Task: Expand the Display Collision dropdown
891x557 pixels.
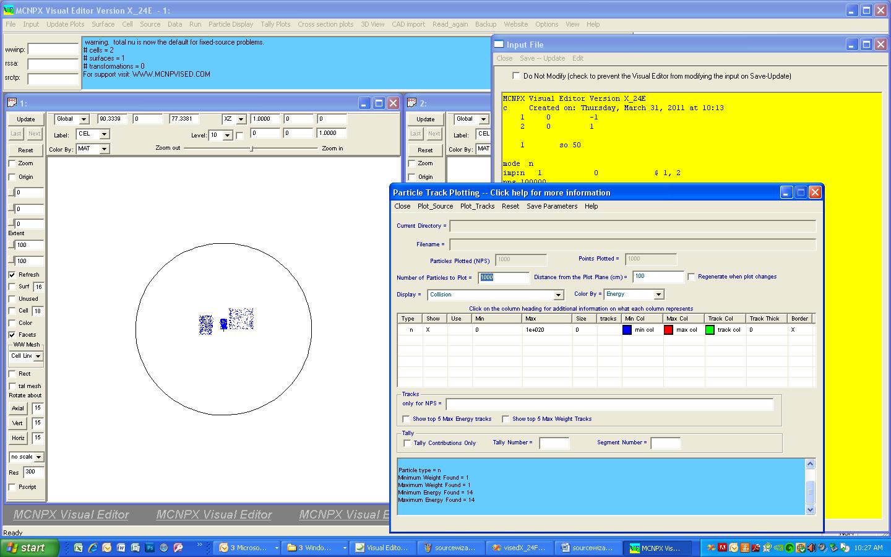Action: [x=558, y=295]
